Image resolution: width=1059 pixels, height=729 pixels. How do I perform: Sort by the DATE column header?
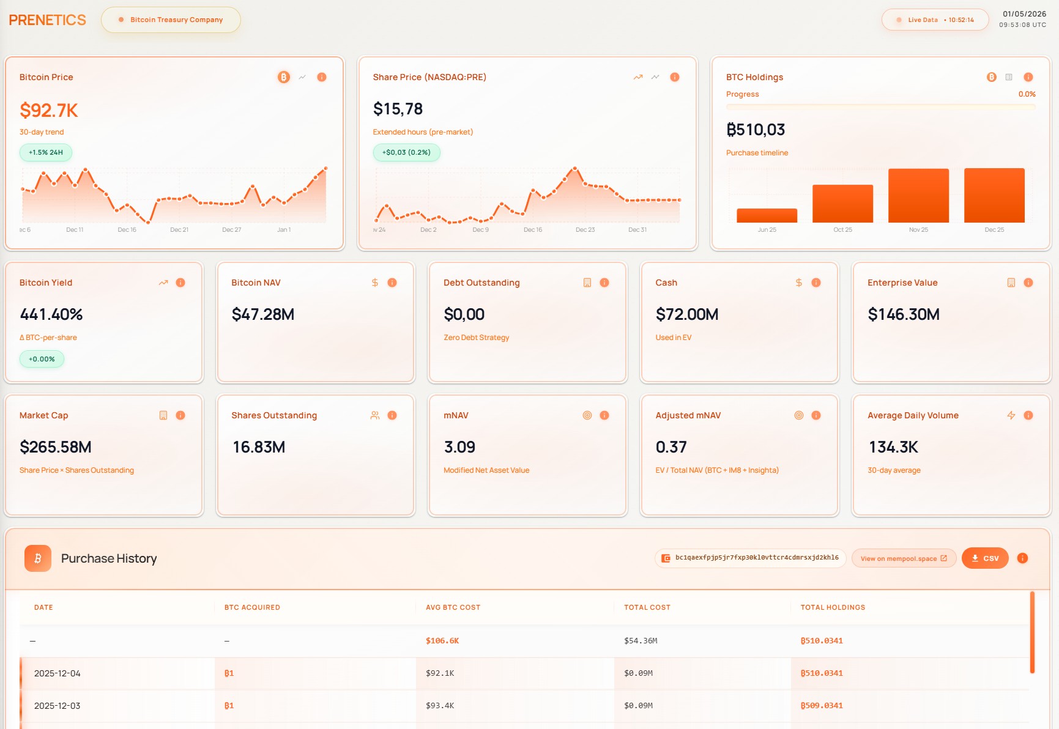tap(43, 607)
